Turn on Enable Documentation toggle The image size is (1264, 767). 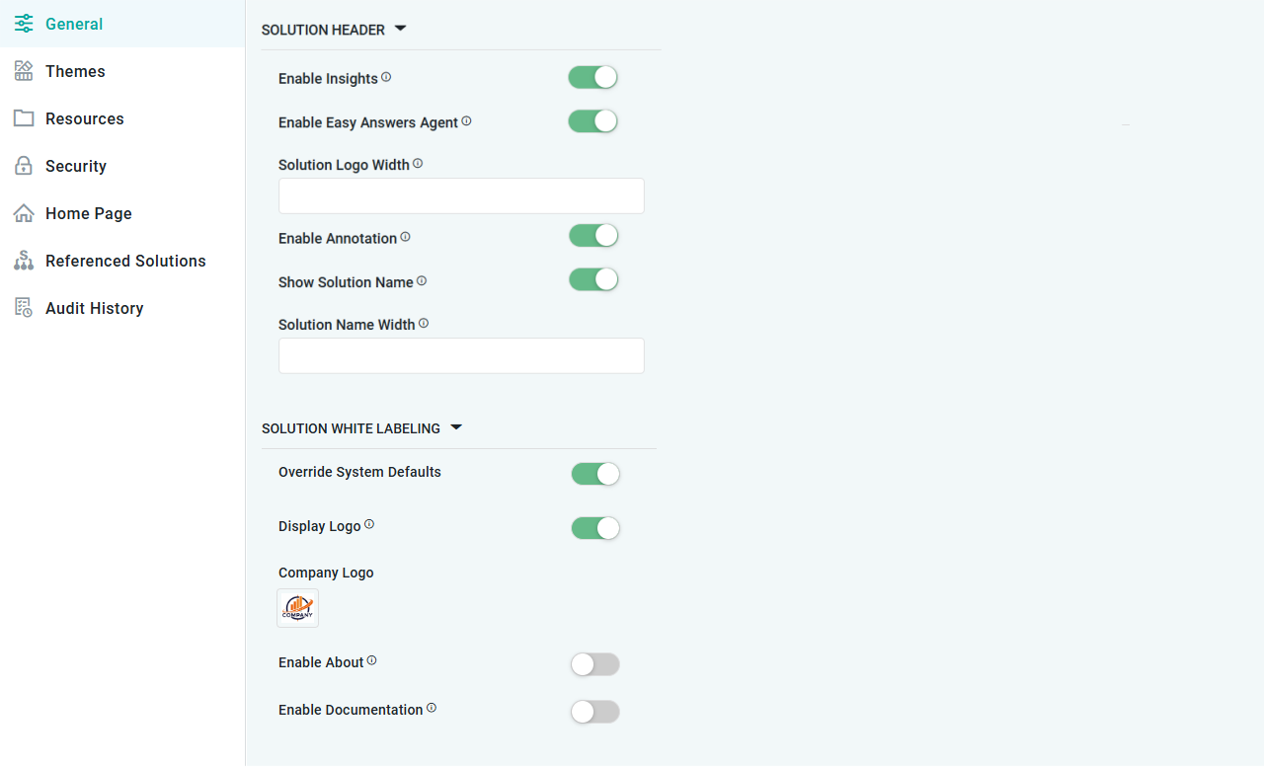coord(595,712)
